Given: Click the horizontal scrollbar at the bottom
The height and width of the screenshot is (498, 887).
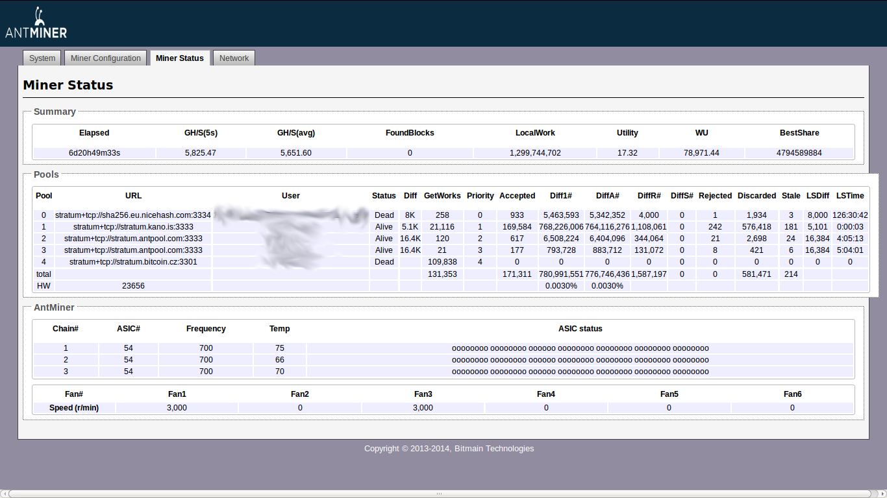Looking at the screenshot, I should (x=440, y=493).
